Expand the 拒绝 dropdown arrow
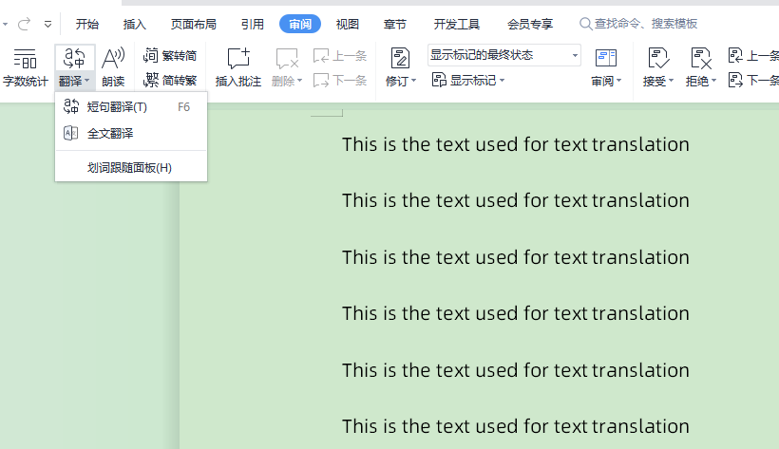779x449 pixels. point(713,81)
